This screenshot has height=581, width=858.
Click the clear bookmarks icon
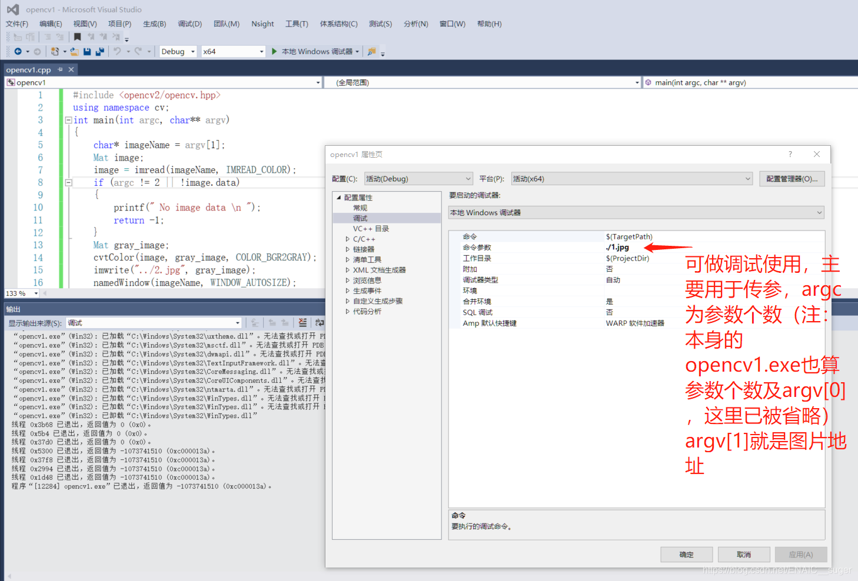click(x=116, y=36)
